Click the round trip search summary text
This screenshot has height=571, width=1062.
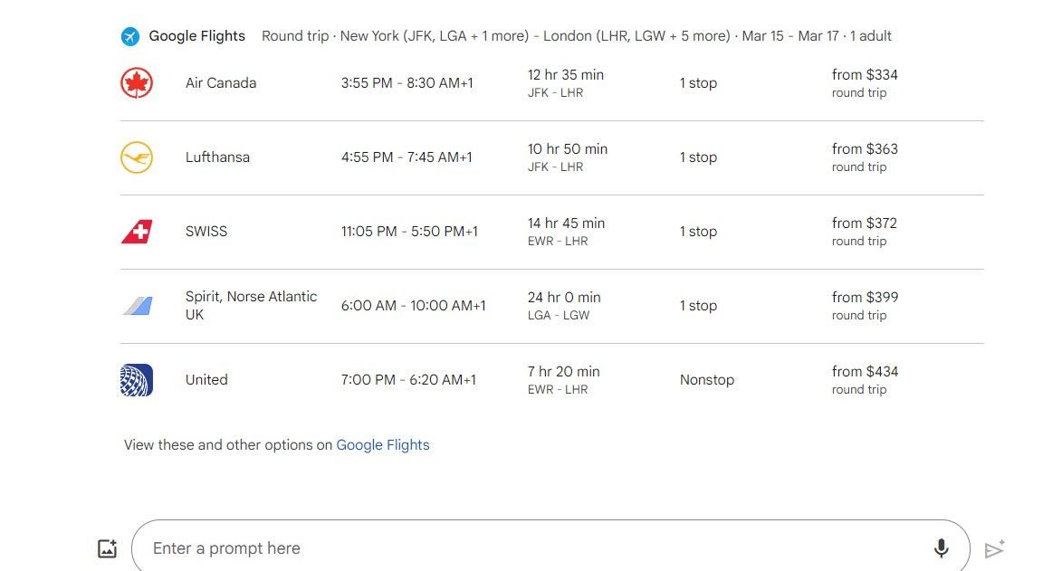coord(577,36)
